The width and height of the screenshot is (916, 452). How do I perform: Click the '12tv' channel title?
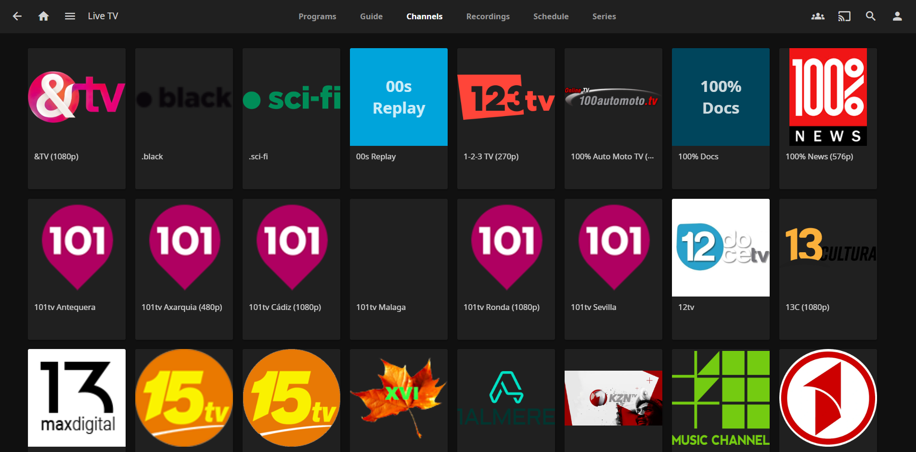[686, 307]
